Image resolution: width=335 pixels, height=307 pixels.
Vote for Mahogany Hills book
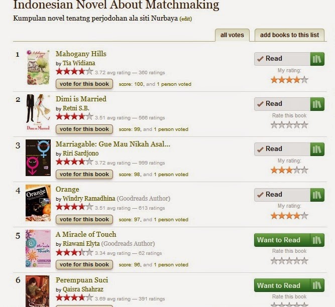pyautogui.click(x=84, y=84)
